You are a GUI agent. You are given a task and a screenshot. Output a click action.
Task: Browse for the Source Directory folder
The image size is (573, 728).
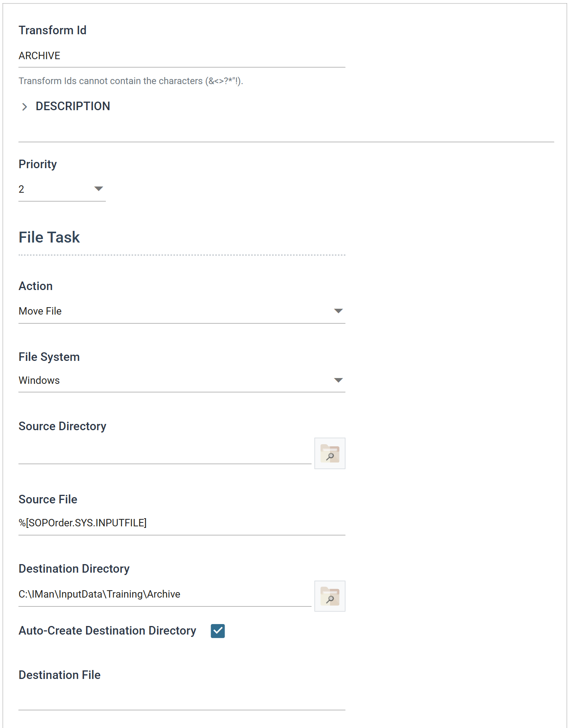330,453
